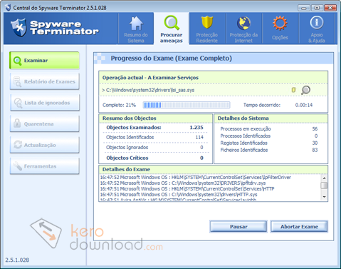Open the Apoio & Ajuda tab
The width and height of the screenshot is (341, 269).
pos(317,29)
